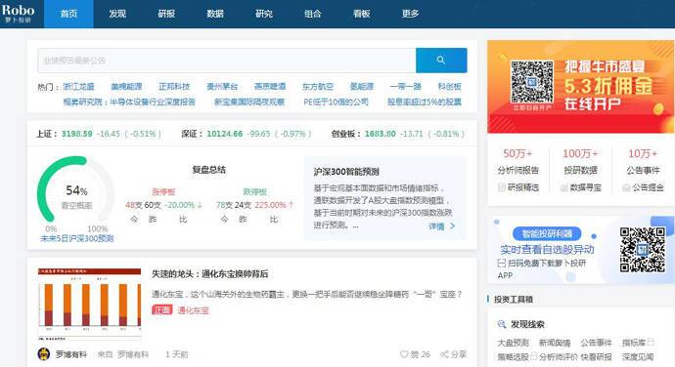Open the 数据 navigation menu
The image size is (675, 367).
pyautogui.click(x=215, y=14)
